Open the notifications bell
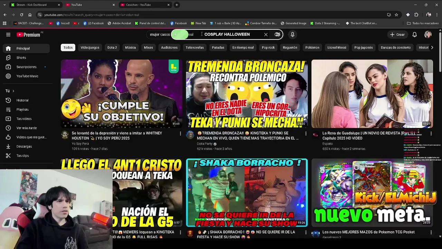The height and width of the screenshot is (249, 442). (415, 35)
